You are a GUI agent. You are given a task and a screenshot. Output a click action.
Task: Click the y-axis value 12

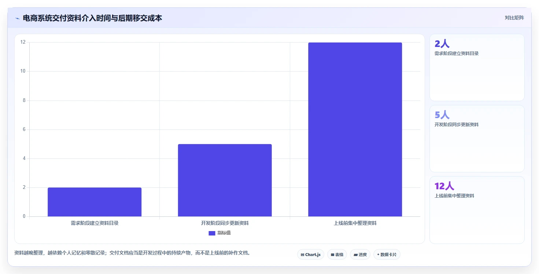[x=23, y=42]
